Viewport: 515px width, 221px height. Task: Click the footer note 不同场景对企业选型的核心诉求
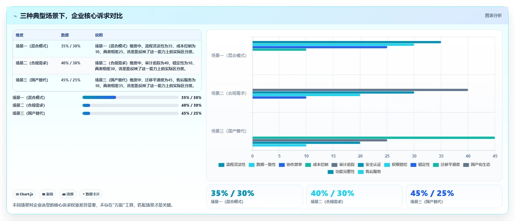pos(94,205)
